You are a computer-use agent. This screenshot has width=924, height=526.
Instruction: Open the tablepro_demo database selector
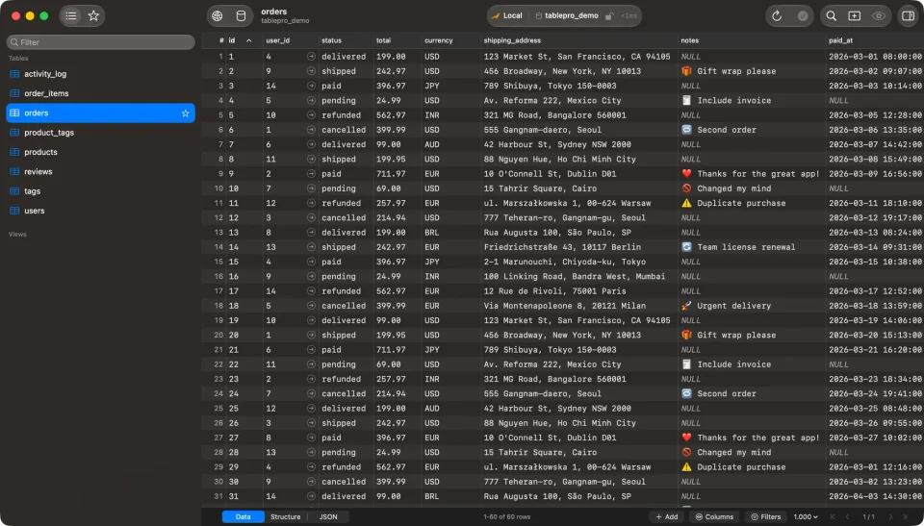coord(567,16)
